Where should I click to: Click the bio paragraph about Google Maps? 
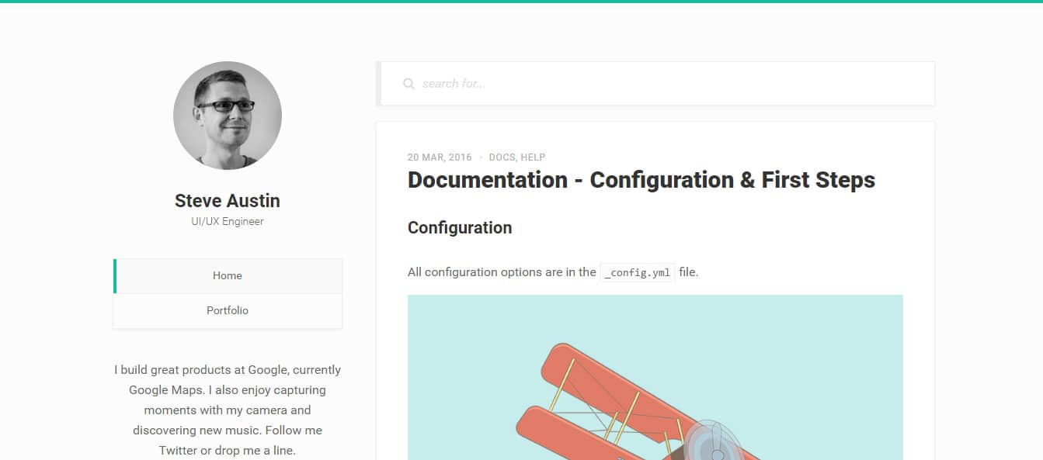pos(228,410)
